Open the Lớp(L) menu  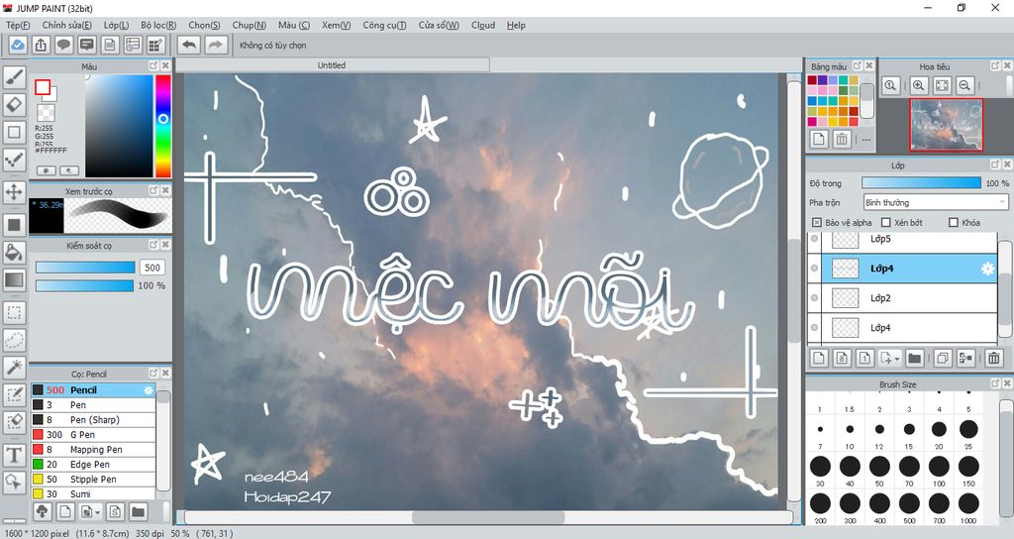point(117,25)
